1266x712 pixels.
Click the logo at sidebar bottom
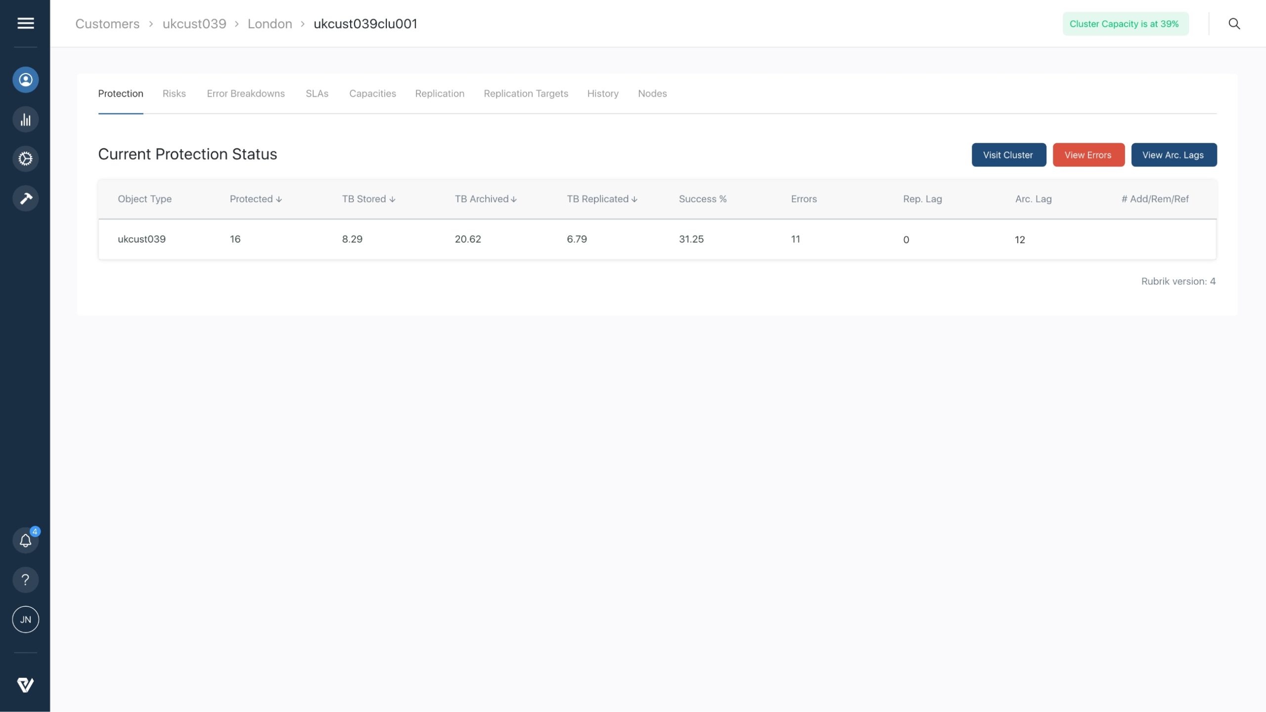pos(25,685)
